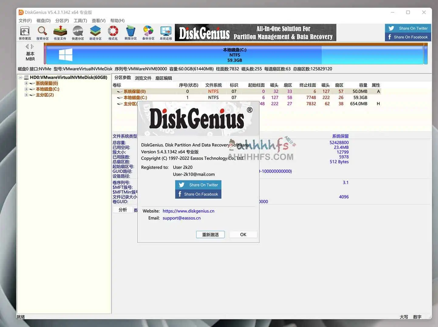Select the 系统保留(0) row in partition table
This screenshot has height=327, width=438.
click(246, 91)
